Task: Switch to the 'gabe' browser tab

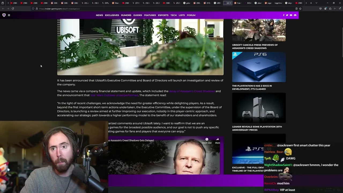Action: click(187, 3)
